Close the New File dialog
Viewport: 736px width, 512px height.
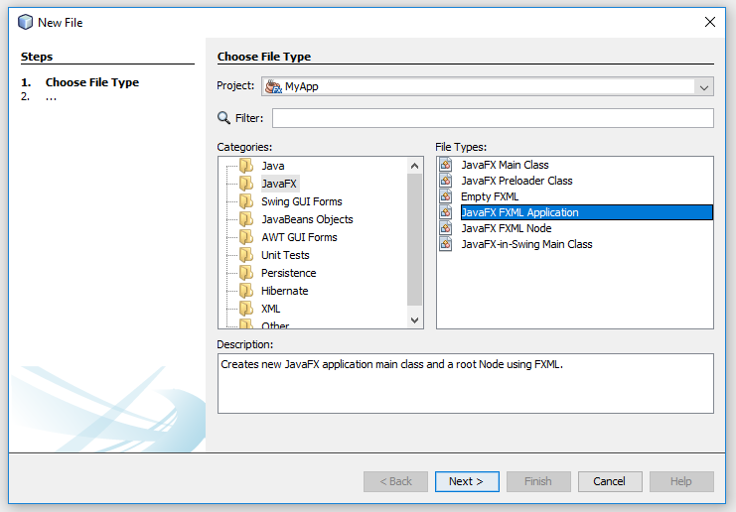(710, 22)
